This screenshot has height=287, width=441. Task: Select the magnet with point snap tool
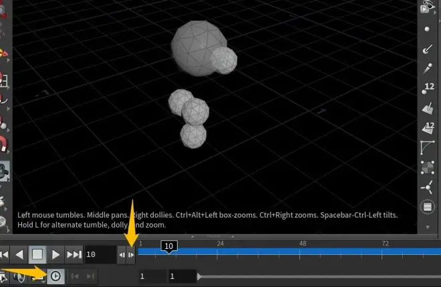click(3, 123)
